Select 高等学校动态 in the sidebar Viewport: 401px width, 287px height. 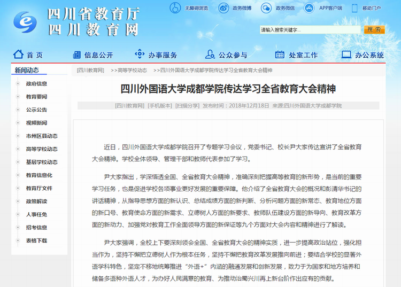click(42, 149)
